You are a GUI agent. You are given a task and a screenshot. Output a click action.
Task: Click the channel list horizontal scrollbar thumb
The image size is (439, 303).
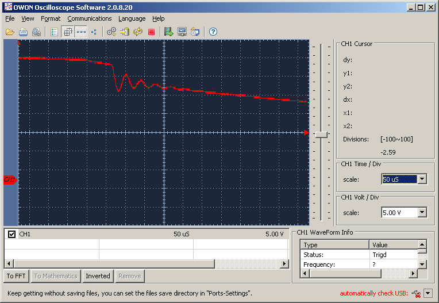pos(114,263)
